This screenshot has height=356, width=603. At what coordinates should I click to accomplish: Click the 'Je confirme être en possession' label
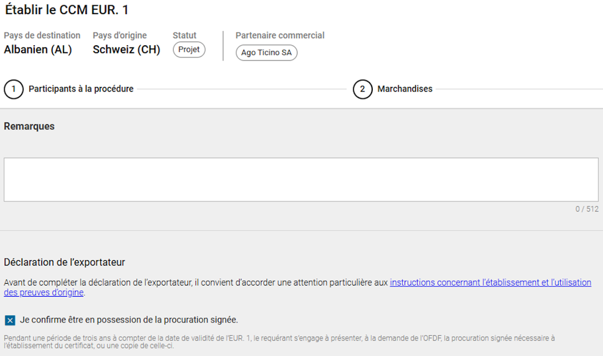pyautogui.click(x=129, y=320)
